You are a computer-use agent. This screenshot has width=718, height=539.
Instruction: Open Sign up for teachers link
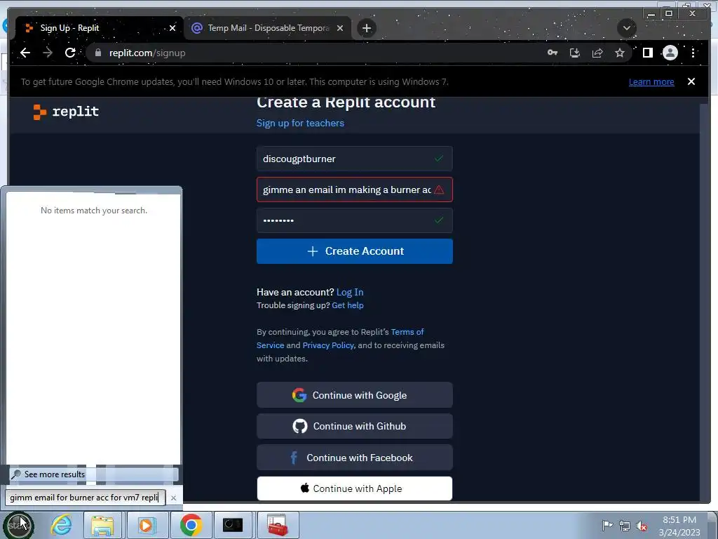(300, 123)
